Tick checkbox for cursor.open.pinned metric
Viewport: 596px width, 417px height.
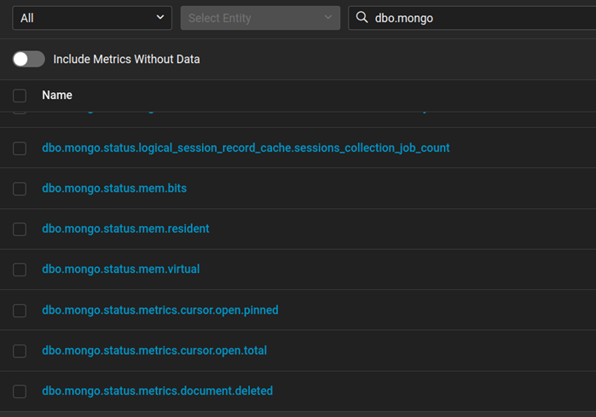coord(20,310)
